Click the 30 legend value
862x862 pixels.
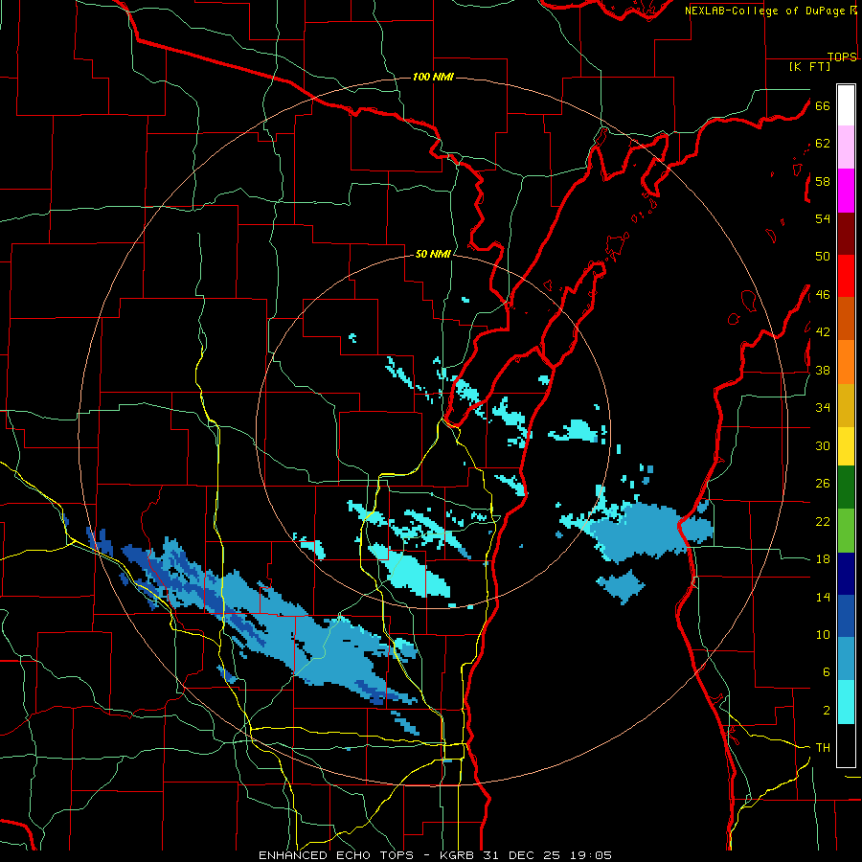823,445
